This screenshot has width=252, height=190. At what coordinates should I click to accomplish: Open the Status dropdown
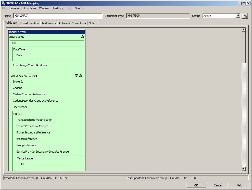coord(238,16)
